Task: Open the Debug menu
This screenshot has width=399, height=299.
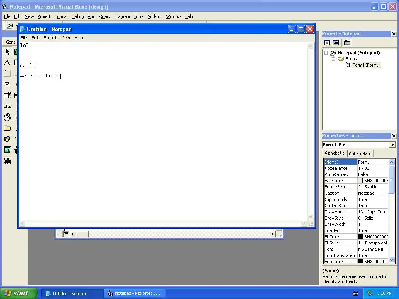Action: (x=78, y=16)
